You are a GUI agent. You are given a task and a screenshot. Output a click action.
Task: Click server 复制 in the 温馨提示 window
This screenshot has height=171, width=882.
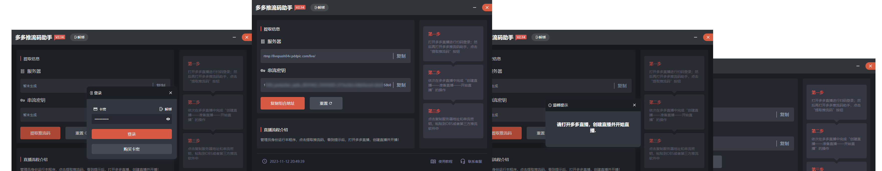(622, 86)
